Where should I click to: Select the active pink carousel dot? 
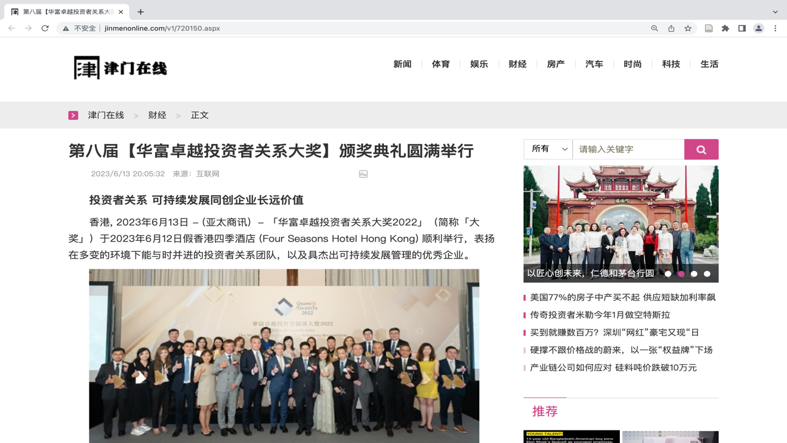point(681,274)
